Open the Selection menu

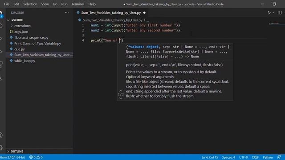click(x=30, y=4)
